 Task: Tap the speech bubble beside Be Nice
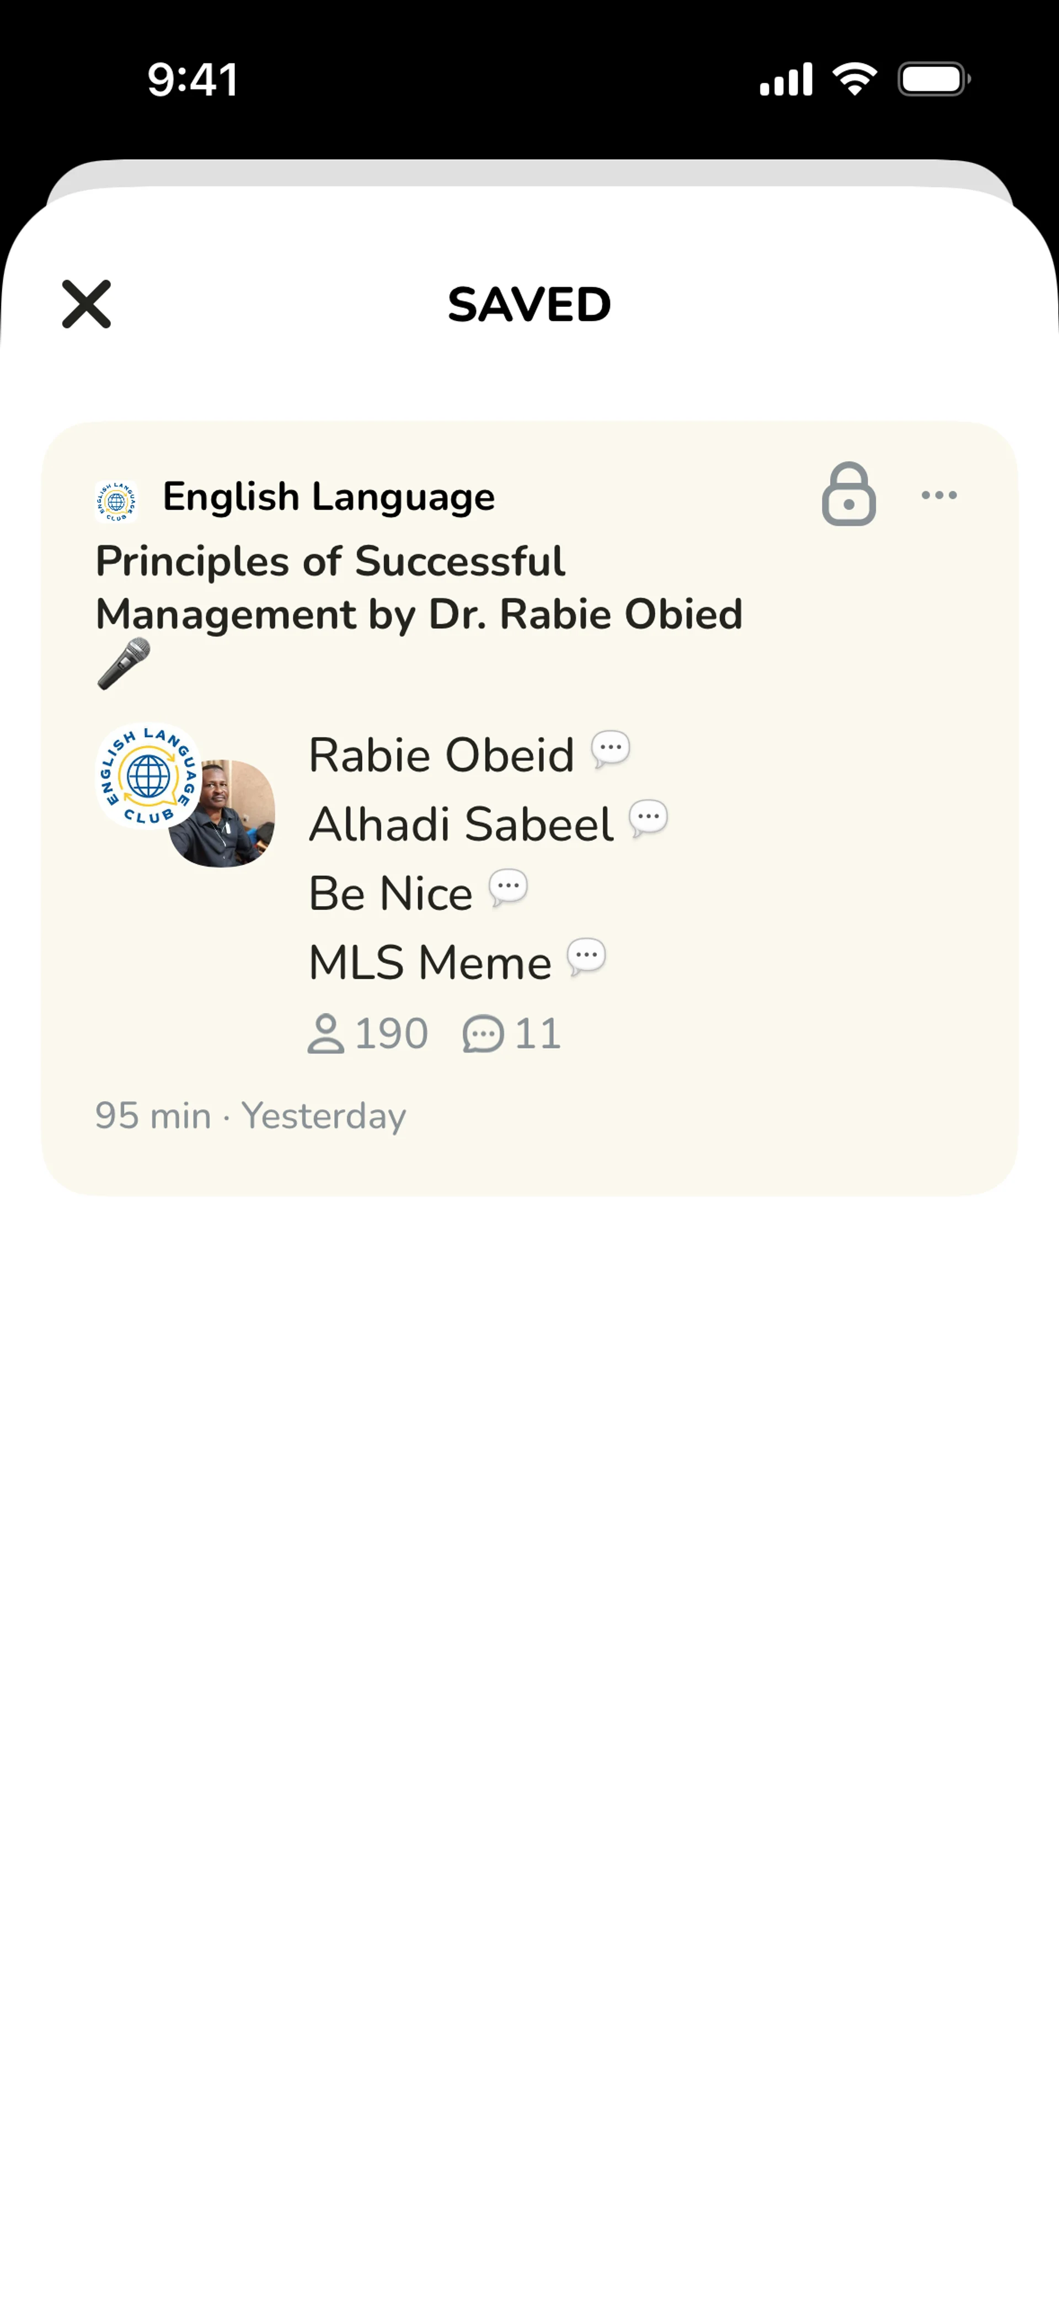(x=508, y=888)
